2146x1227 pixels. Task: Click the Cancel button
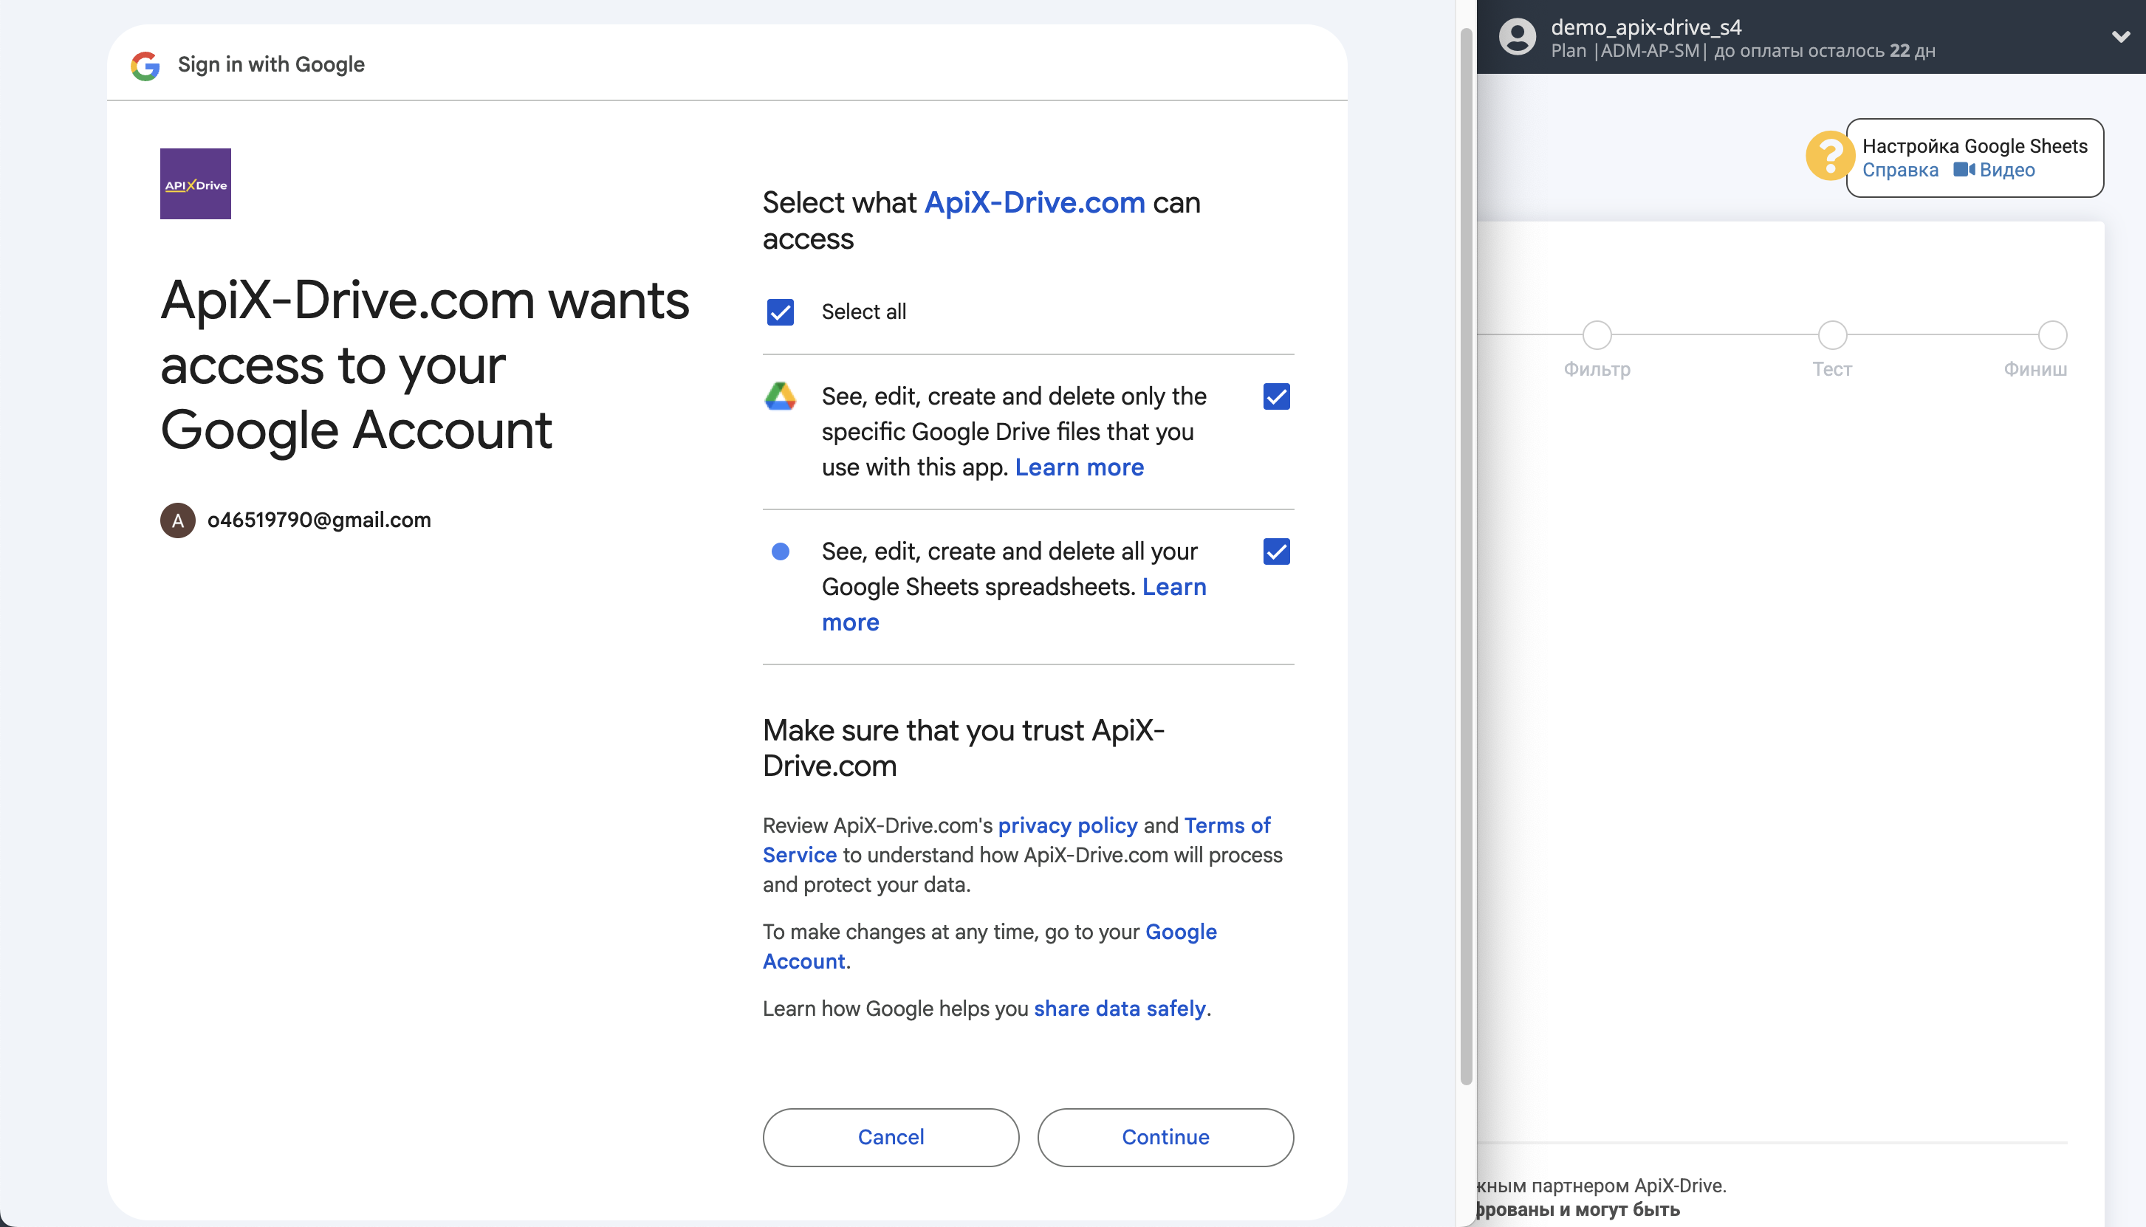[890, 1137]
